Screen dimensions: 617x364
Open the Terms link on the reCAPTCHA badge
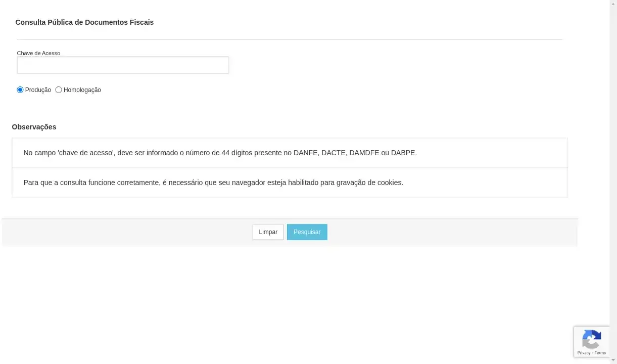pyautogui.click(x=599, y=352)
